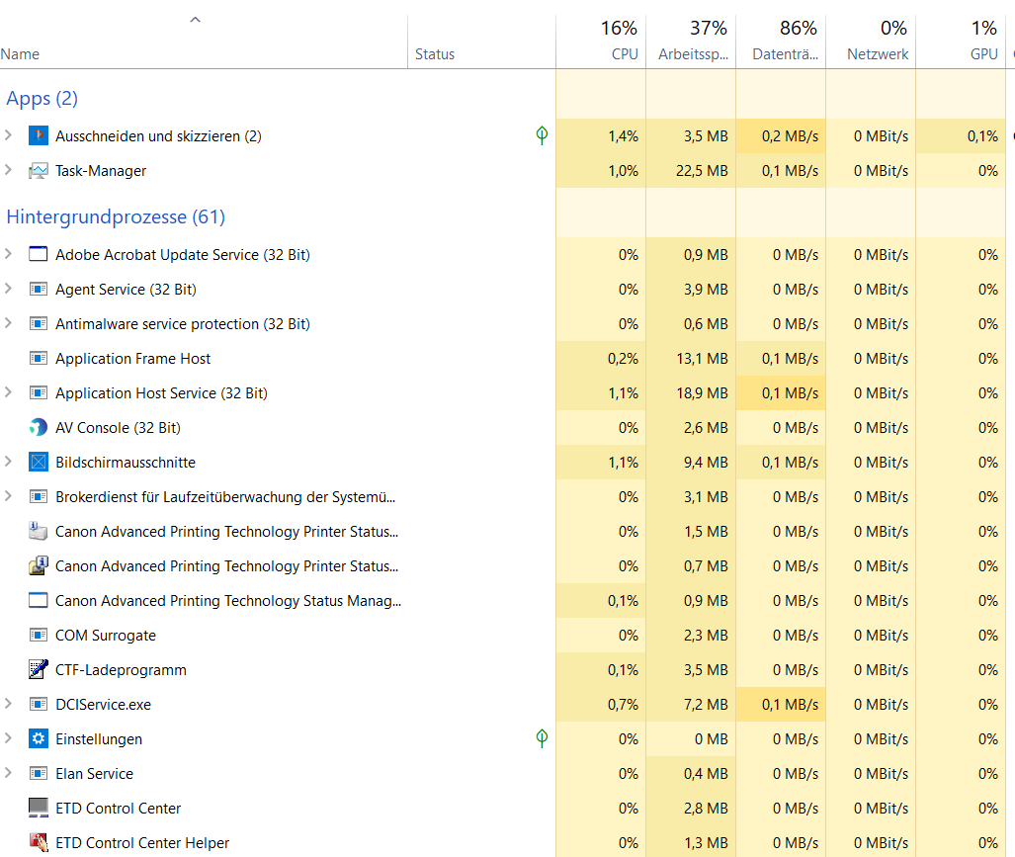Expand the Ausschneiden und skizzieren process group
The image size is (1015, 857).
point(9,135)
